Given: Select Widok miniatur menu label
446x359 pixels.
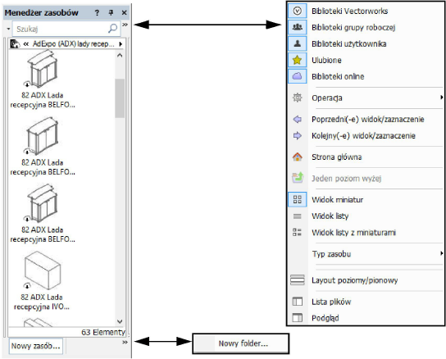Looking at the screenshot, I should (337, 200).
